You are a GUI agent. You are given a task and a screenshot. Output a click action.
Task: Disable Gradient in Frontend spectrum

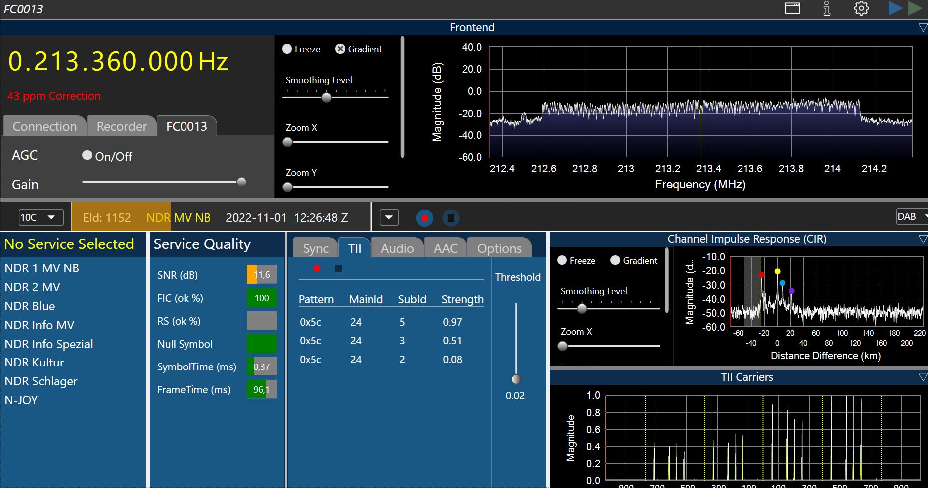tap(340, 49)
